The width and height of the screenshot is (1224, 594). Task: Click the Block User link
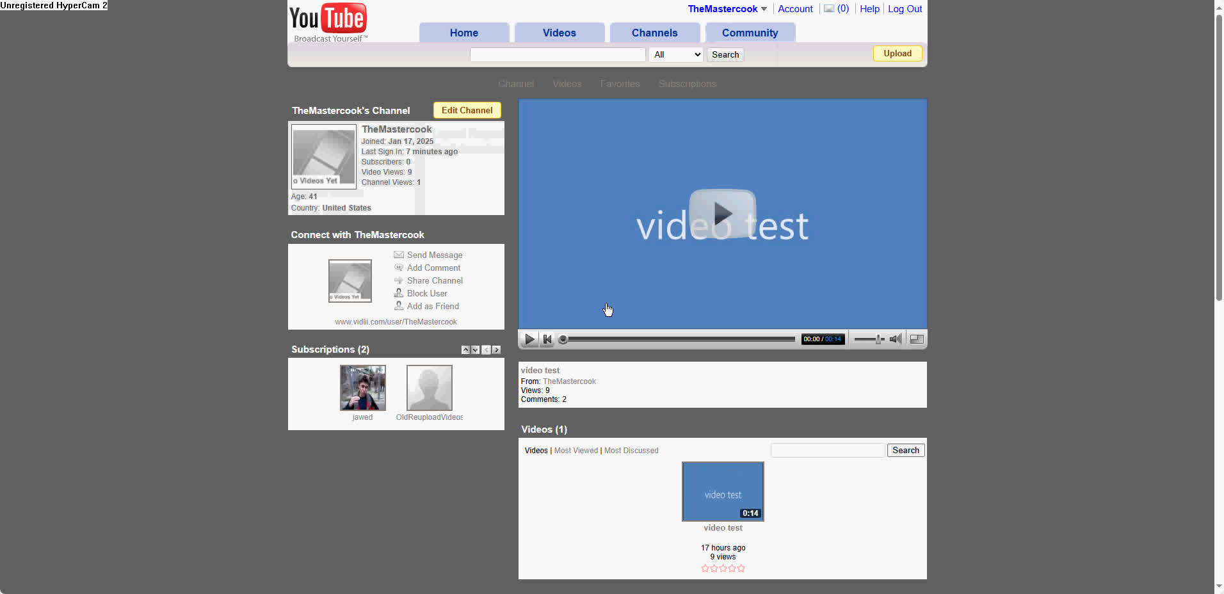427,293
